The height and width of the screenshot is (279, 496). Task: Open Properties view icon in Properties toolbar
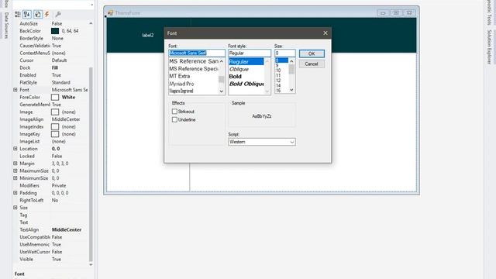pyautogui.click(x=38, y=14)
